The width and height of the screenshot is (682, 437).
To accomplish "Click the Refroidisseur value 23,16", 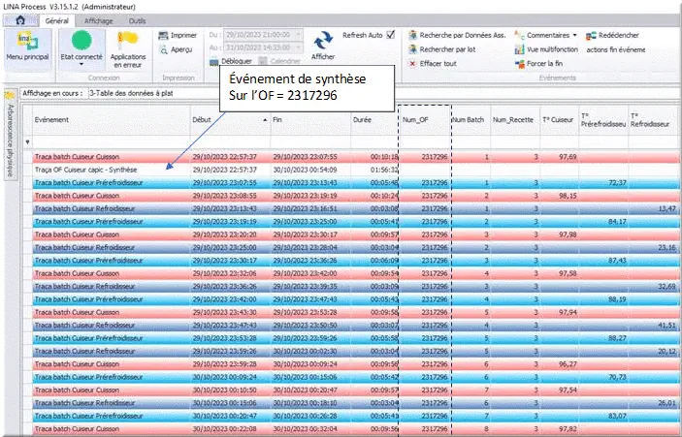I will point(666,248).
